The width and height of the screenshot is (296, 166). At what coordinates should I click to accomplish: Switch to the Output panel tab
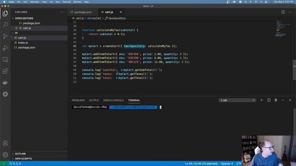coord(94,101)
